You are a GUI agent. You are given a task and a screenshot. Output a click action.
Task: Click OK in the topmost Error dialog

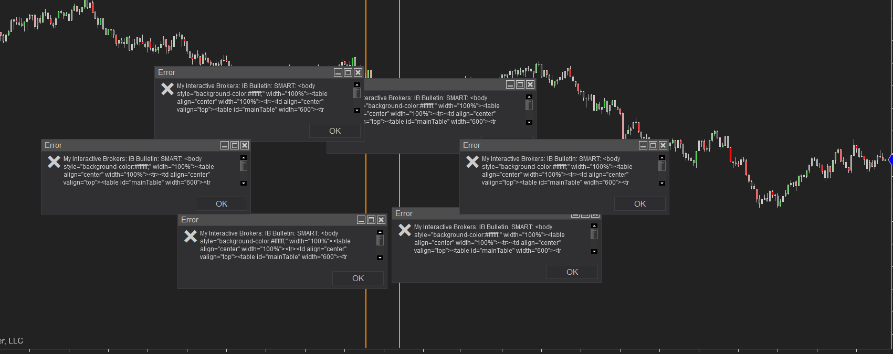point(335,131)
